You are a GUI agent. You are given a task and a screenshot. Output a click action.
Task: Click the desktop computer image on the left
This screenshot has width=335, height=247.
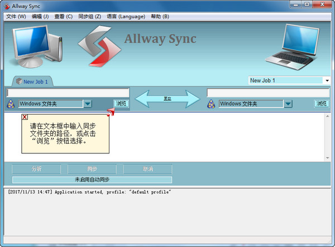point(36,46)
